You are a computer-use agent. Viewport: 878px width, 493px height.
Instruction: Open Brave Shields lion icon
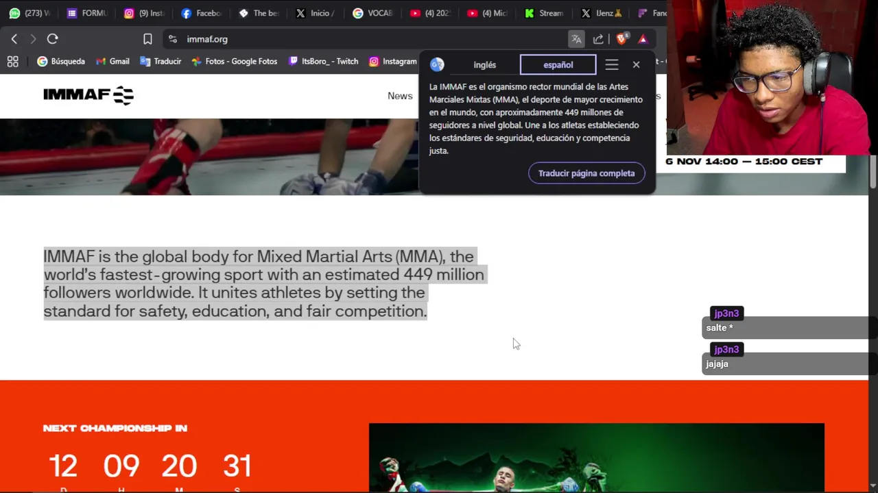(621, 39)
